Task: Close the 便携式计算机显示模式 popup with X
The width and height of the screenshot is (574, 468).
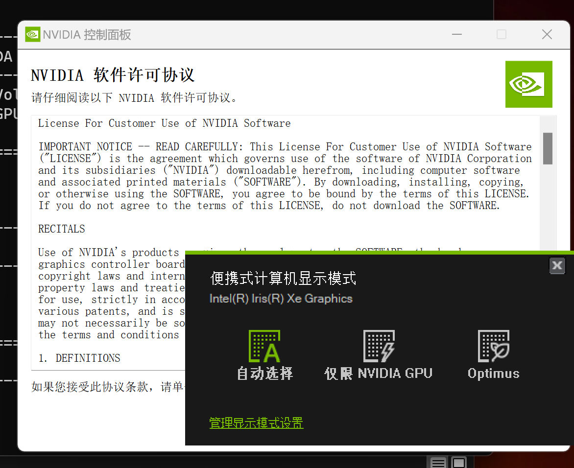Action: pyautogui.click(x=557, y=266)
